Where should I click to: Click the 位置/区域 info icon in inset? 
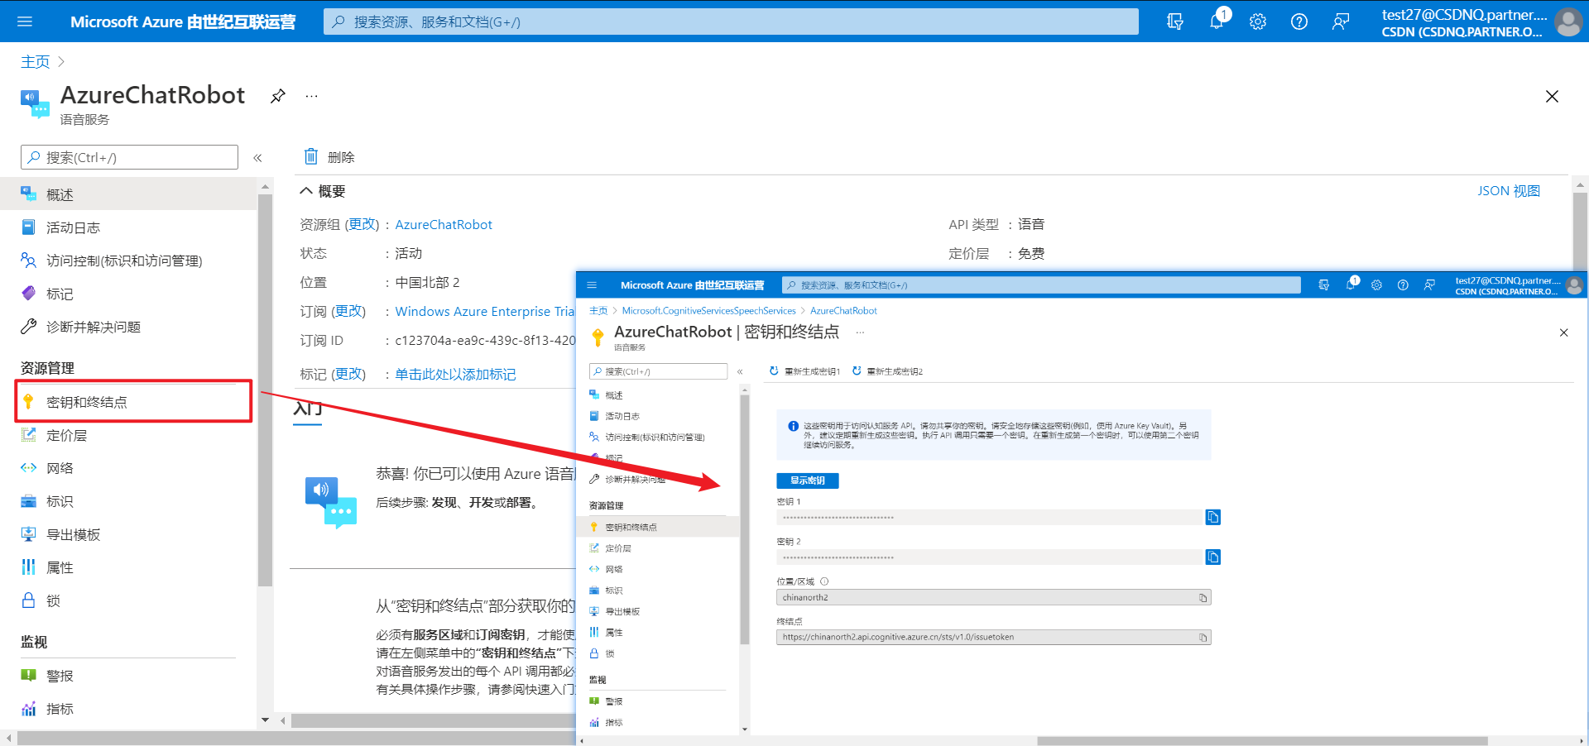[x=824, y=581]
